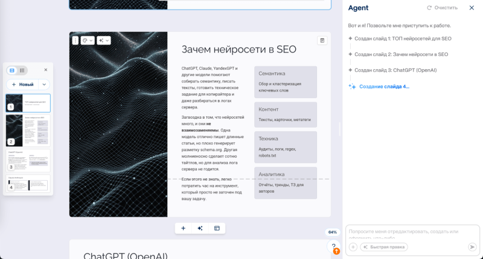Click the orange up-arrow badge
This screenshot has width=483, height=259.
[x=337, y=251]
